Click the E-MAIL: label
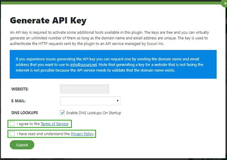 [x=19, y=101]
